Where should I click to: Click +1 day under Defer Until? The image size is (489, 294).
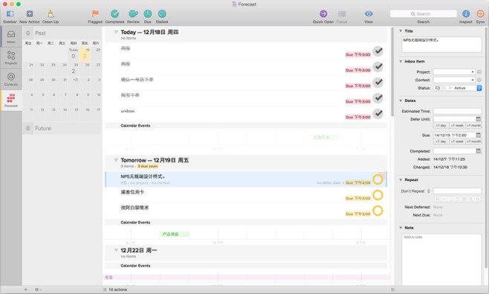click(x=441, y=125)
